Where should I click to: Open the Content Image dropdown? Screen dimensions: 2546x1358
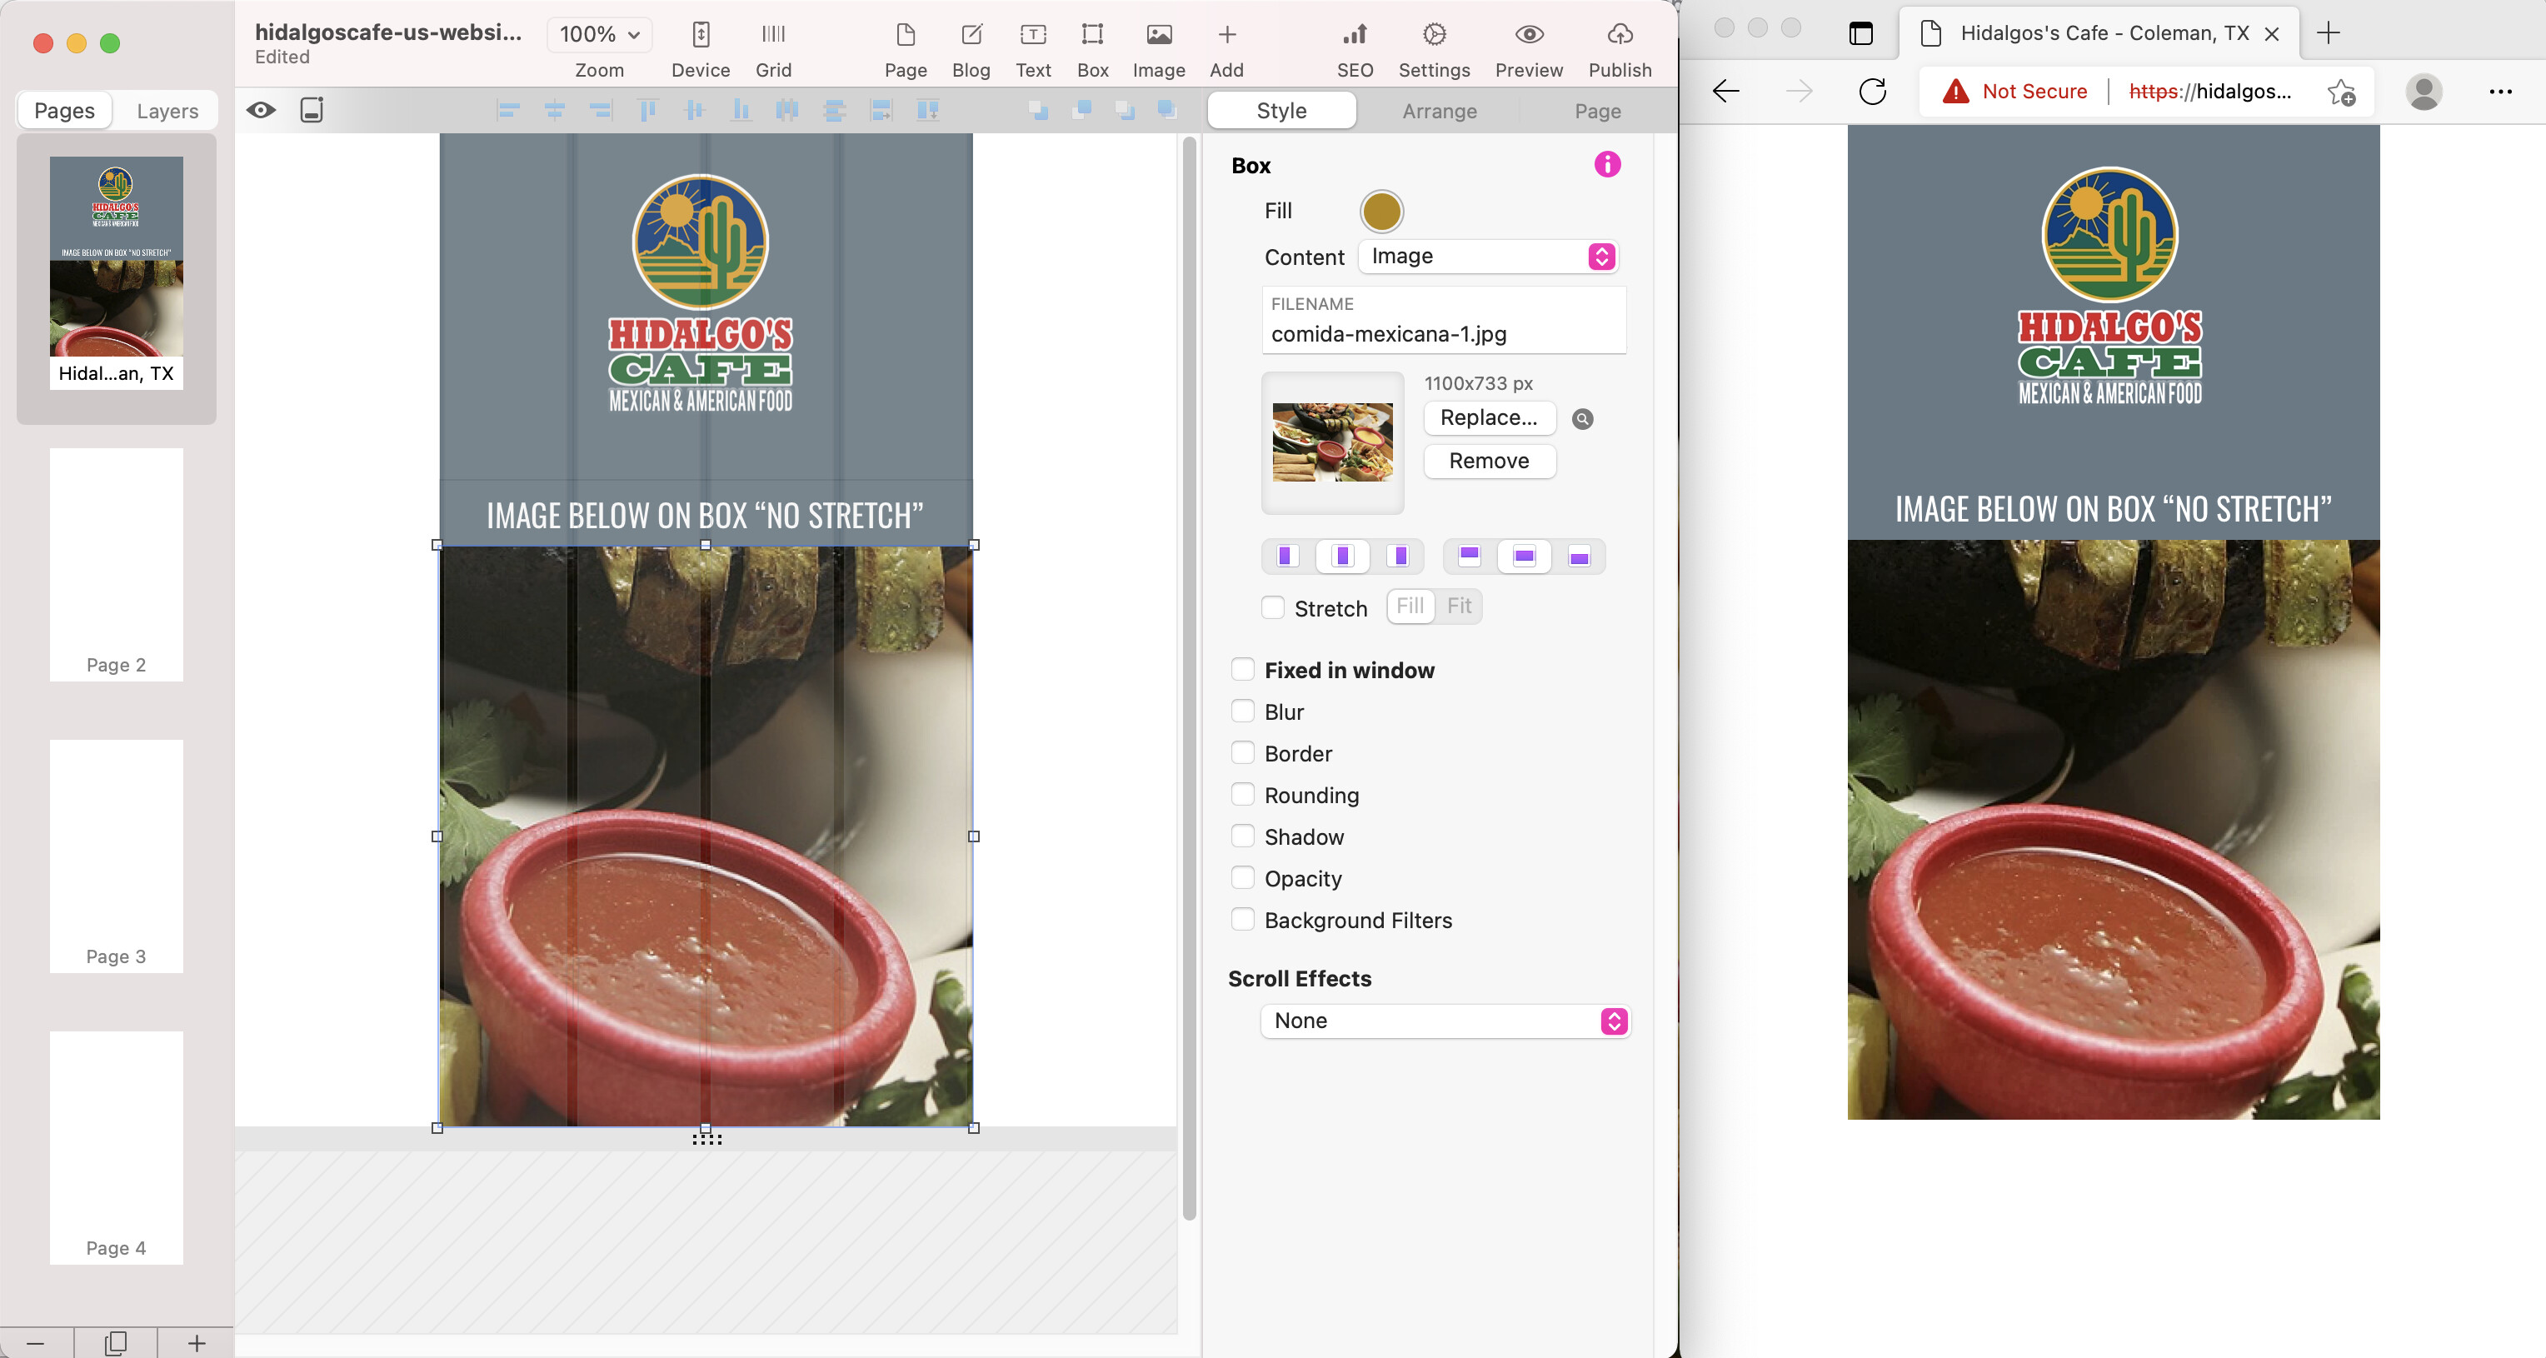pos(1489,257)
